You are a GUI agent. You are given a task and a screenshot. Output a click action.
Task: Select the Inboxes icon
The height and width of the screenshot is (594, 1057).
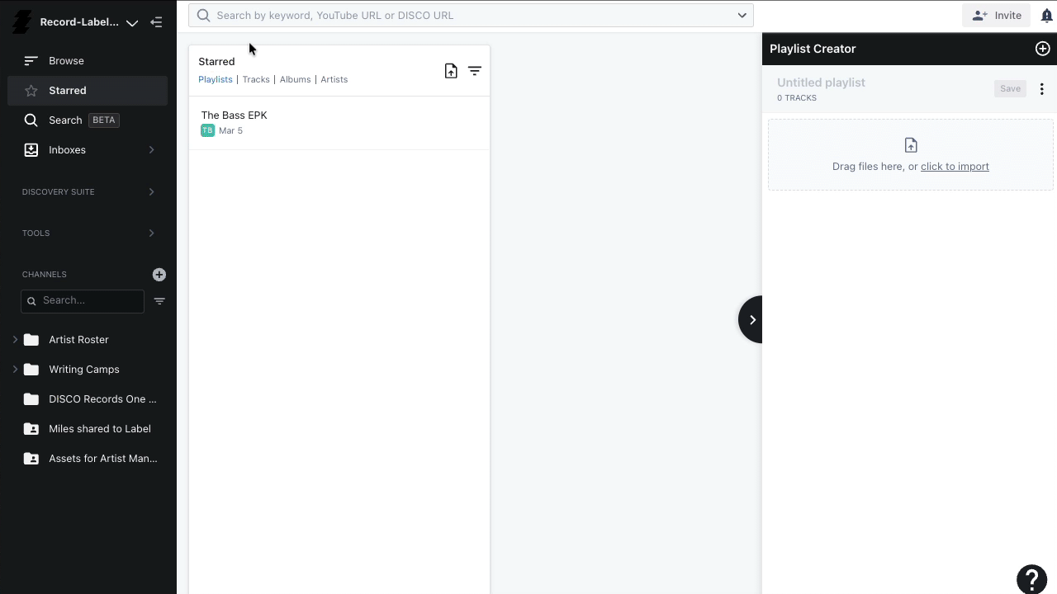click(31, 149)
